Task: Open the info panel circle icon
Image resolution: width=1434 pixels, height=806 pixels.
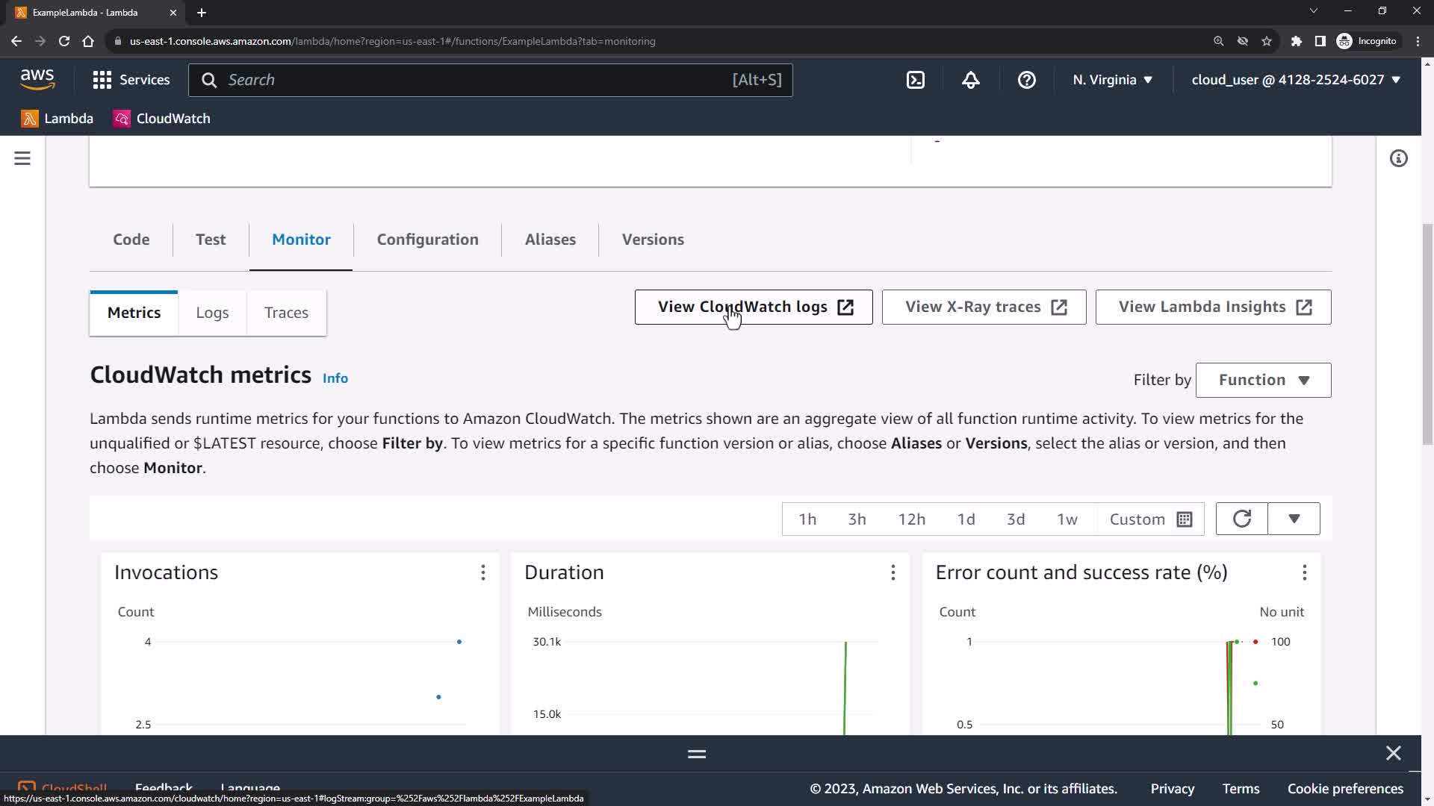Action: [x=1399, y=158]
